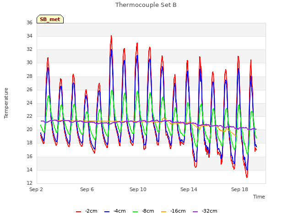Image resolution: width=293 pixels, height=220 pixels.
Task: Click the red -2cm legend color marker
Action: 78,212
